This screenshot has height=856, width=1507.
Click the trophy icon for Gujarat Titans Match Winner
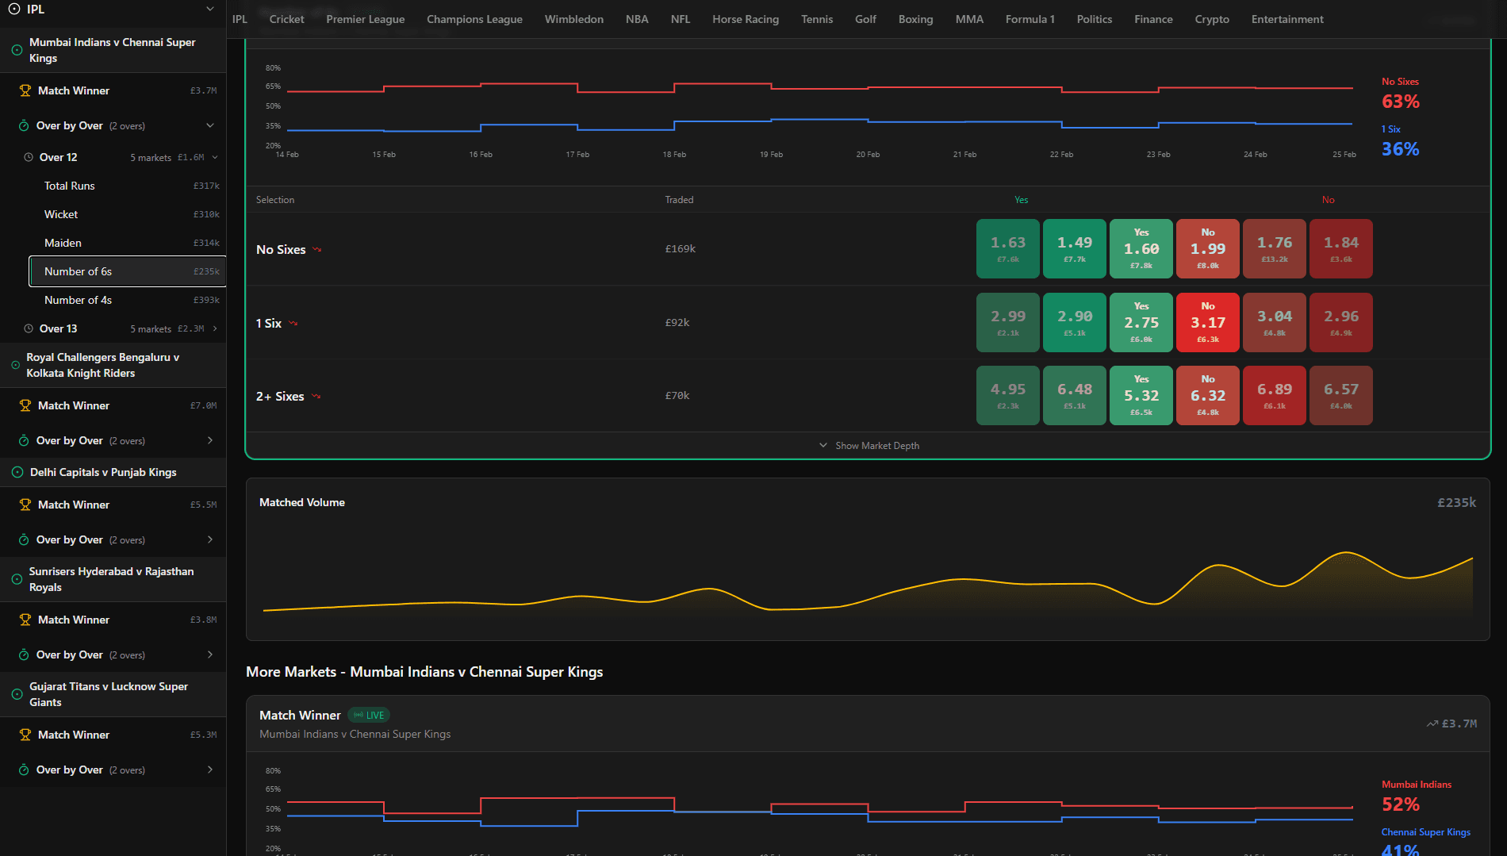[25, 735]
